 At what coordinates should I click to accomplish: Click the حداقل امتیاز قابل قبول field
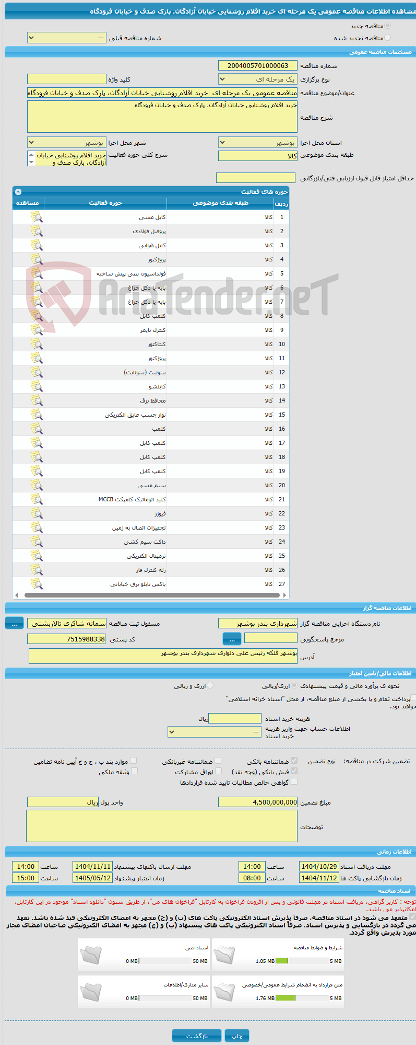tap(256, 178)
